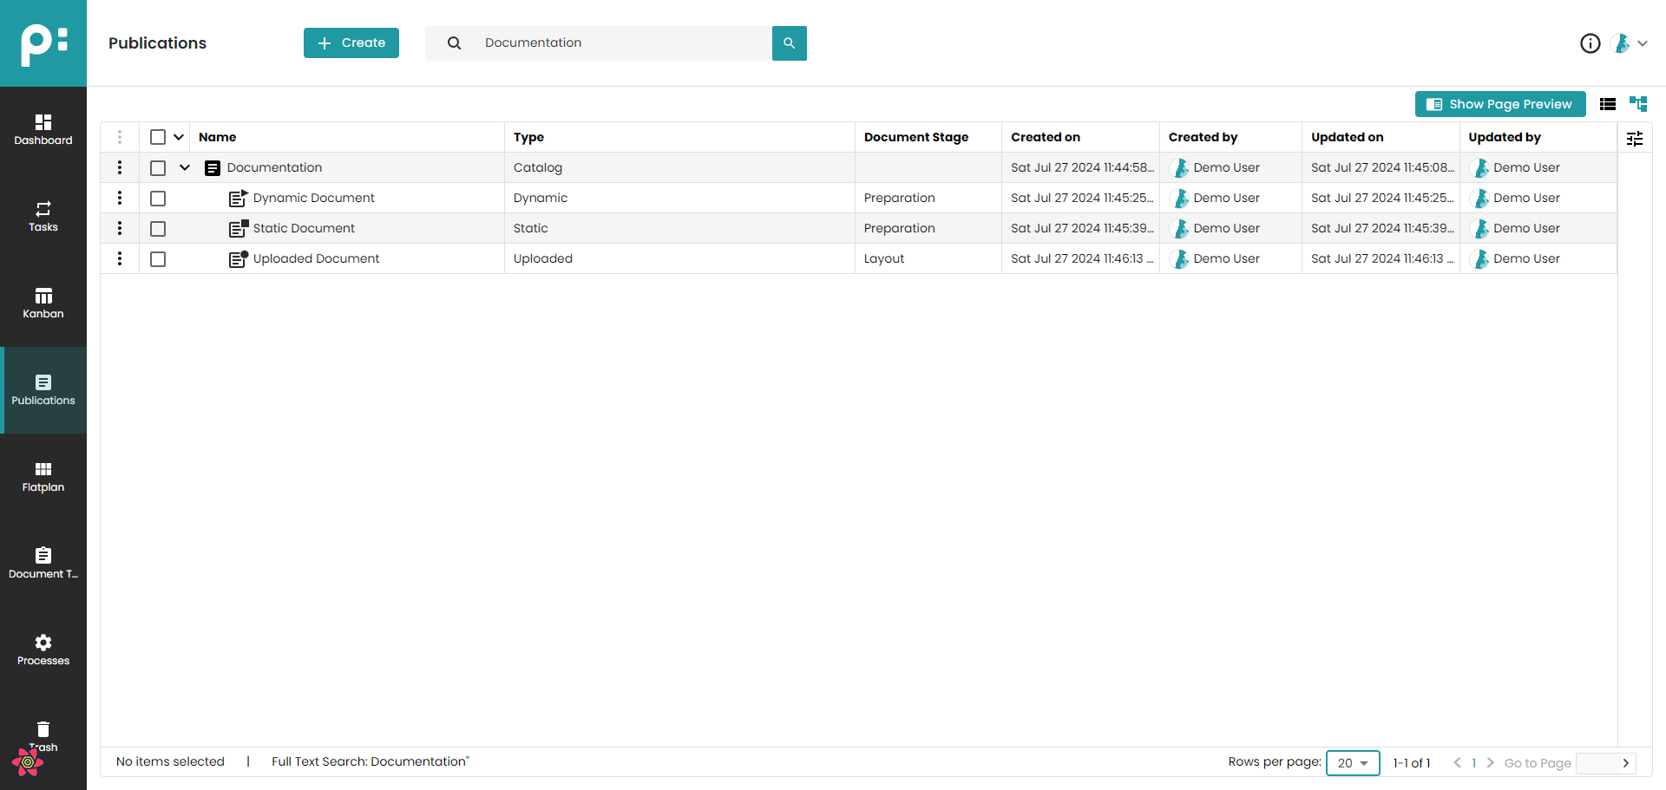Open row actions for Uploaded Document
Image resolution: width=1666 pixels, height=790 pixels.
pos(120,258)
